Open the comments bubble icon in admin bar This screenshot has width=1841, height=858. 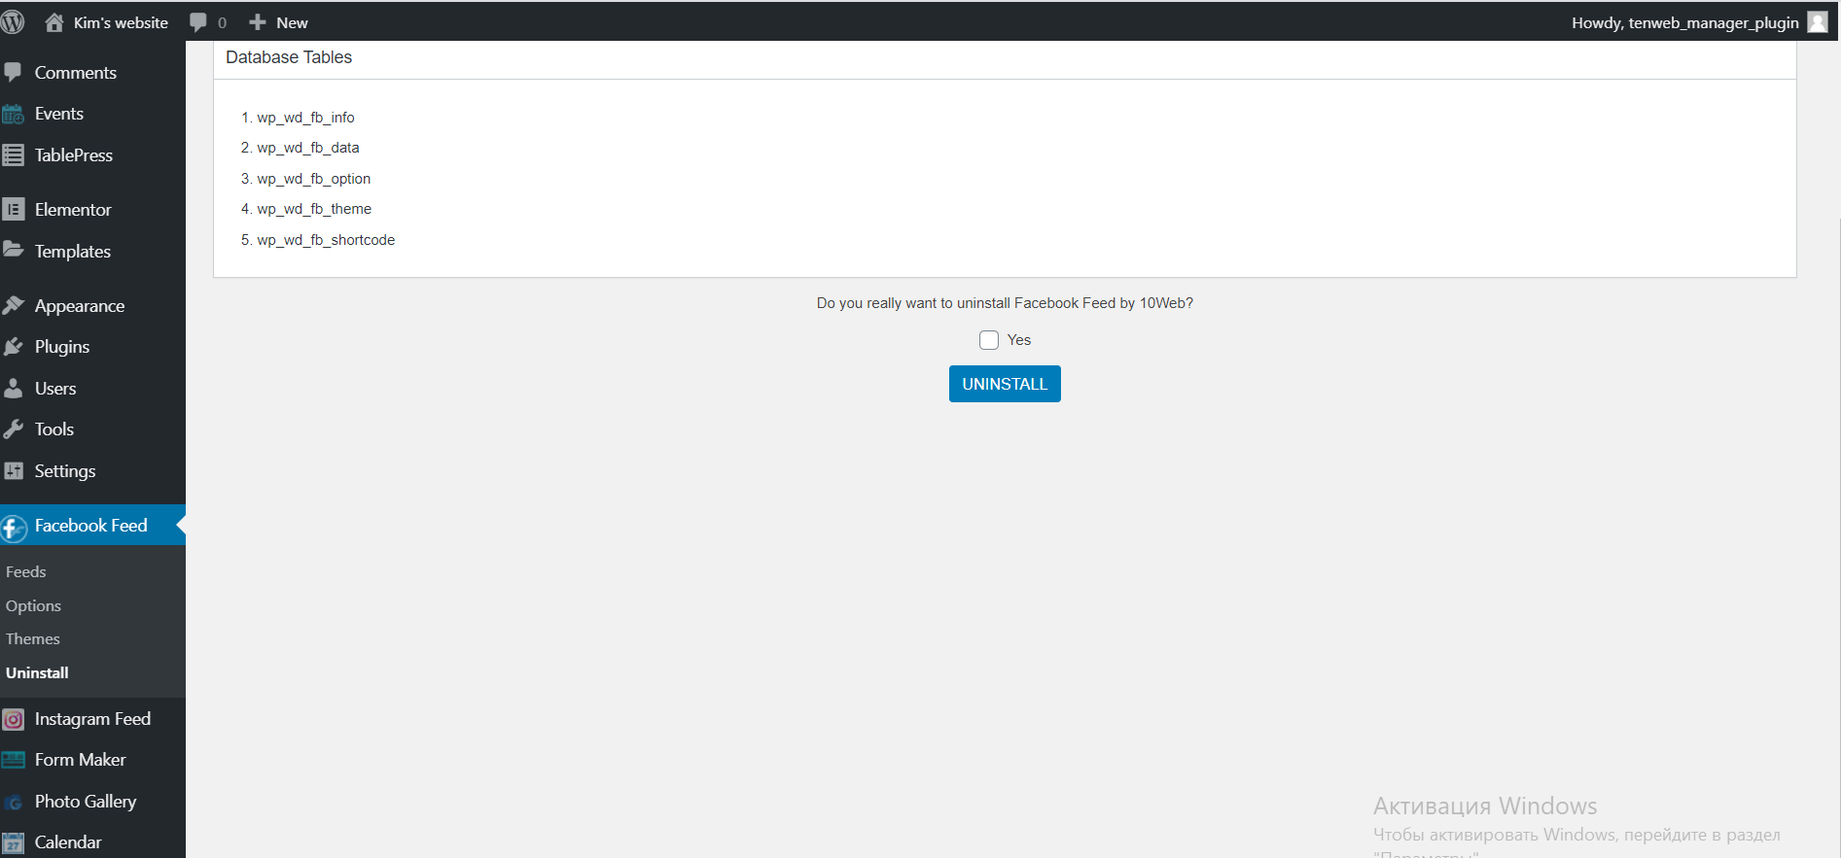click(198, 22)
